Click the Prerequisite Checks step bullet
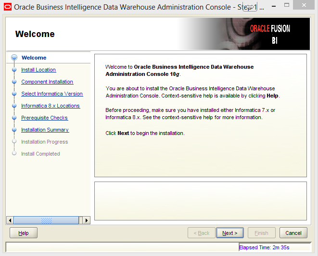 click(x=14, y=118)
